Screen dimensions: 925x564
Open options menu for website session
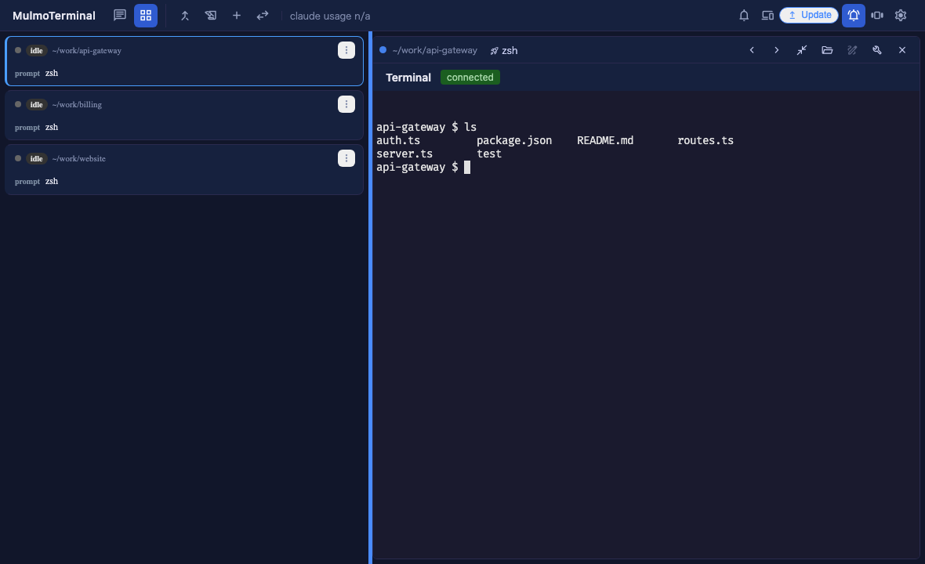(x=346, y=158)
